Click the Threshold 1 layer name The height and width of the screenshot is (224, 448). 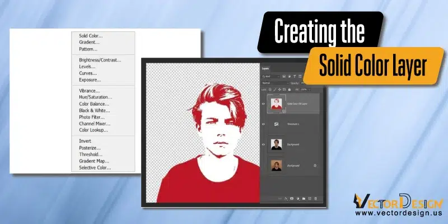[x=293, y=124]
